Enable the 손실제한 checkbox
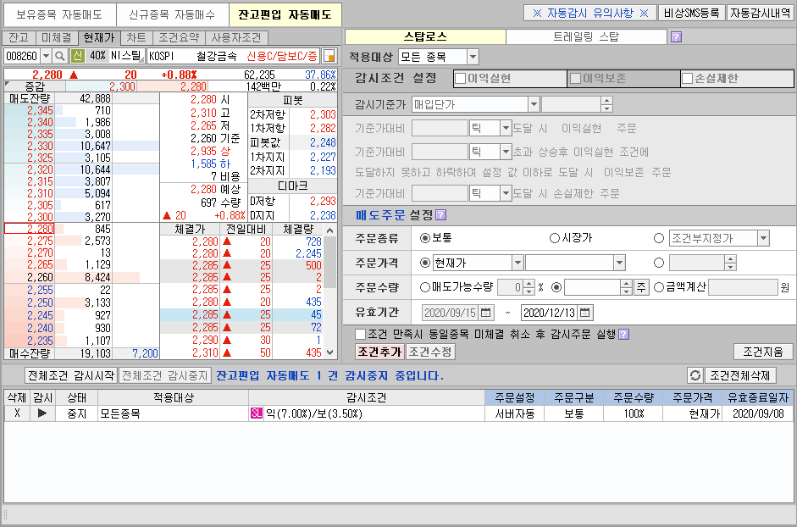The height and width of the screenshot is (527, 797). coord(688,79)
